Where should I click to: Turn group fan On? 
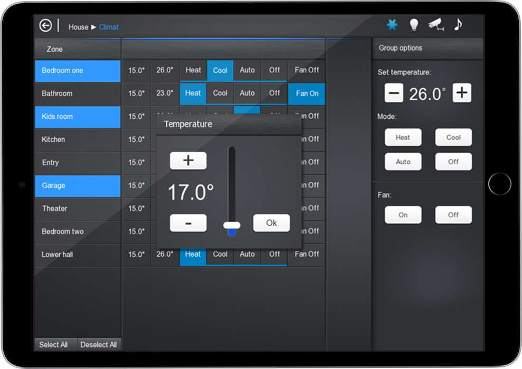point(403,215)
